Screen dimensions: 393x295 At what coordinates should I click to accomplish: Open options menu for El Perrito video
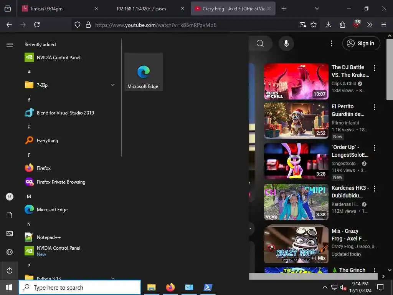coord(375,108)
